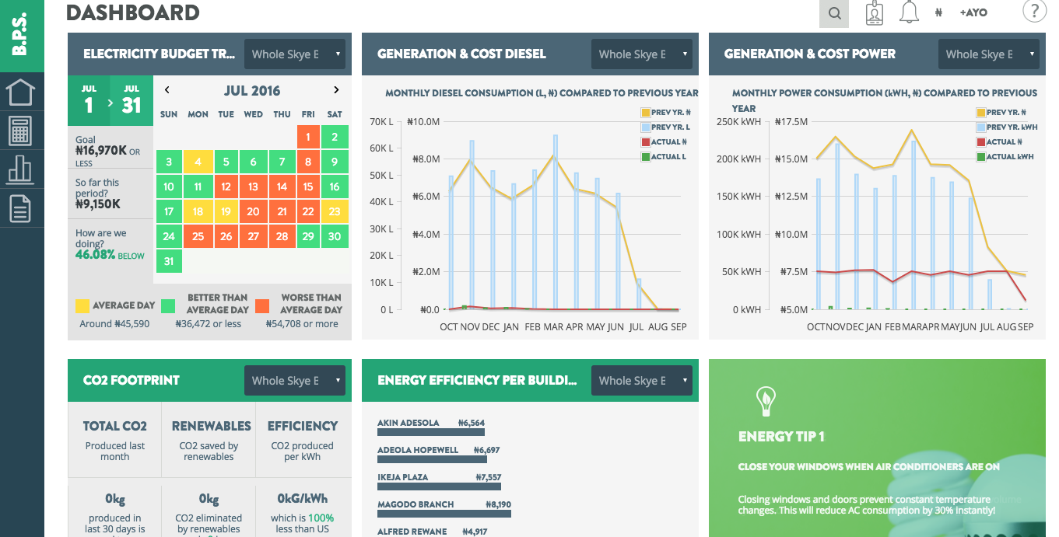Open the bar chart sidebar icon
The width and height of the screenshot is (1059, 537).
pos(20,169)
